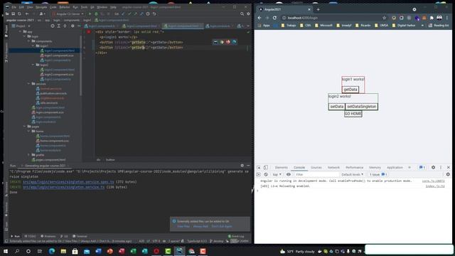This screenshot has width=455, height=256.
Task: Click singleton.service.spec.ts link in Run output
Action: [68, 182]
